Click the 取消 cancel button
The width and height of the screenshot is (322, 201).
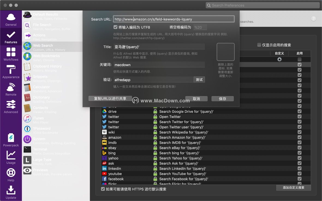tap(196, 99)
